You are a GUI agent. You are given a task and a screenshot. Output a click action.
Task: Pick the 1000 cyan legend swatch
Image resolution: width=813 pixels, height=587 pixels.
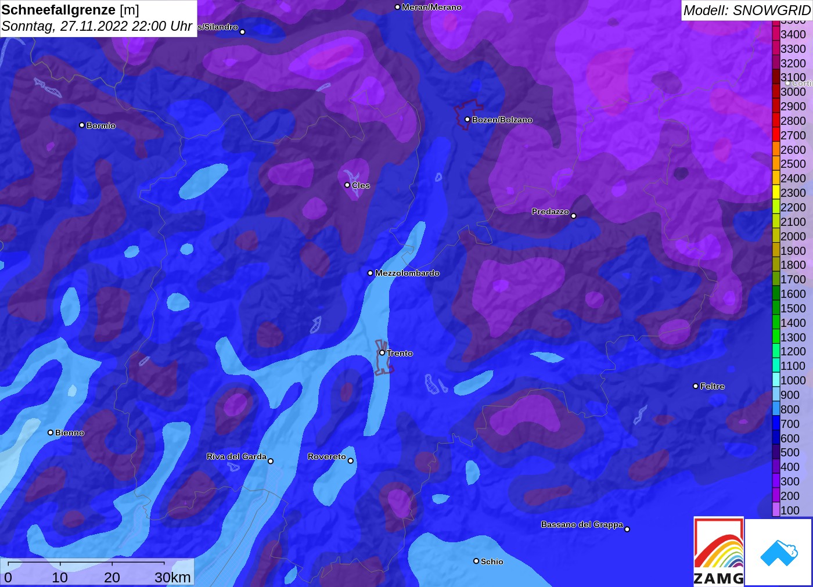click(776, 380)
